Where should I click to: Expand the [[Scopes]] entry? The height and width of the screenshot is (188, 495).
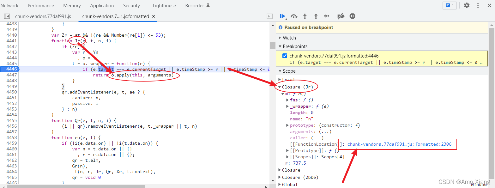[287, 157]
